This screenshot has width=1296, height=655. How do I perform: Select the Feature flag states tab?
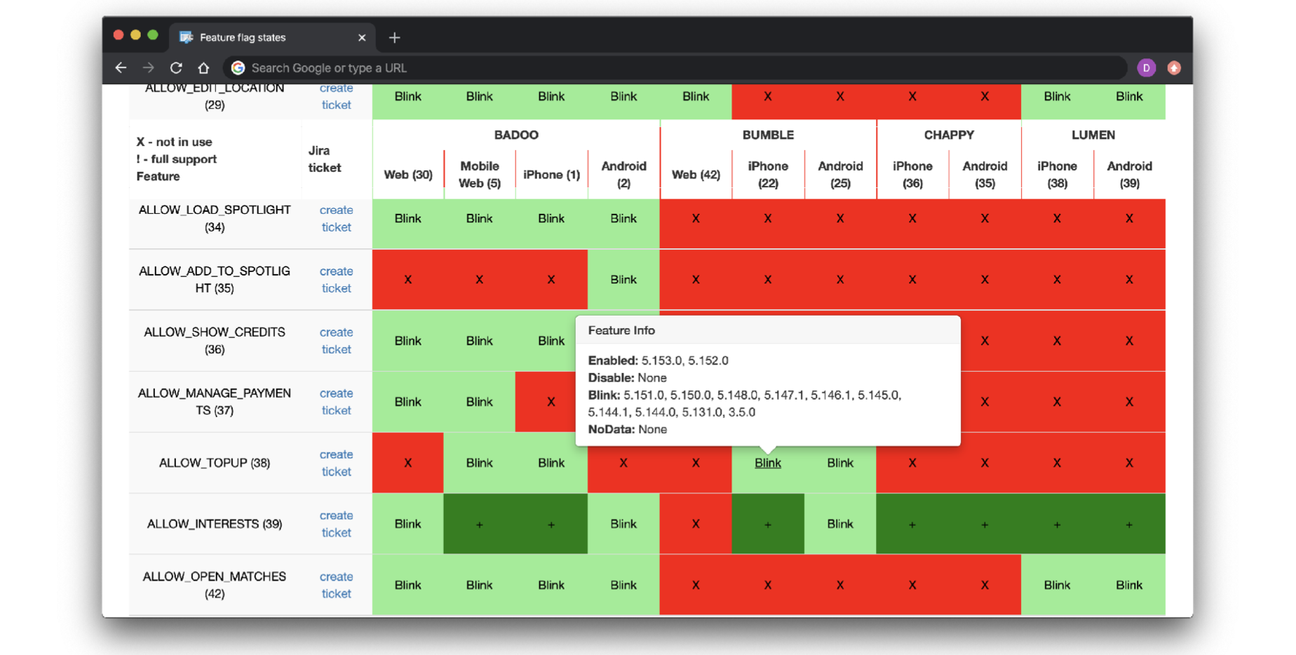click(x=272, y=37)
